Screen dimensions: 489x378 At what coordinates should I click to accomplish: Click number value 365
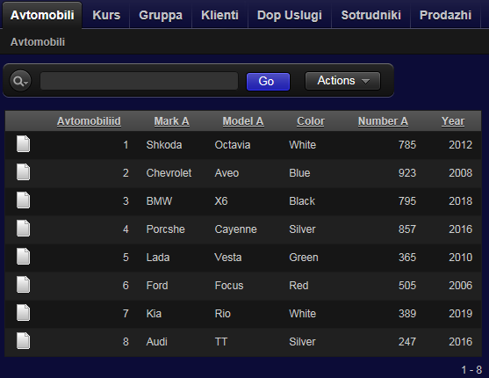pyautogui.click(x=407, y=258)
